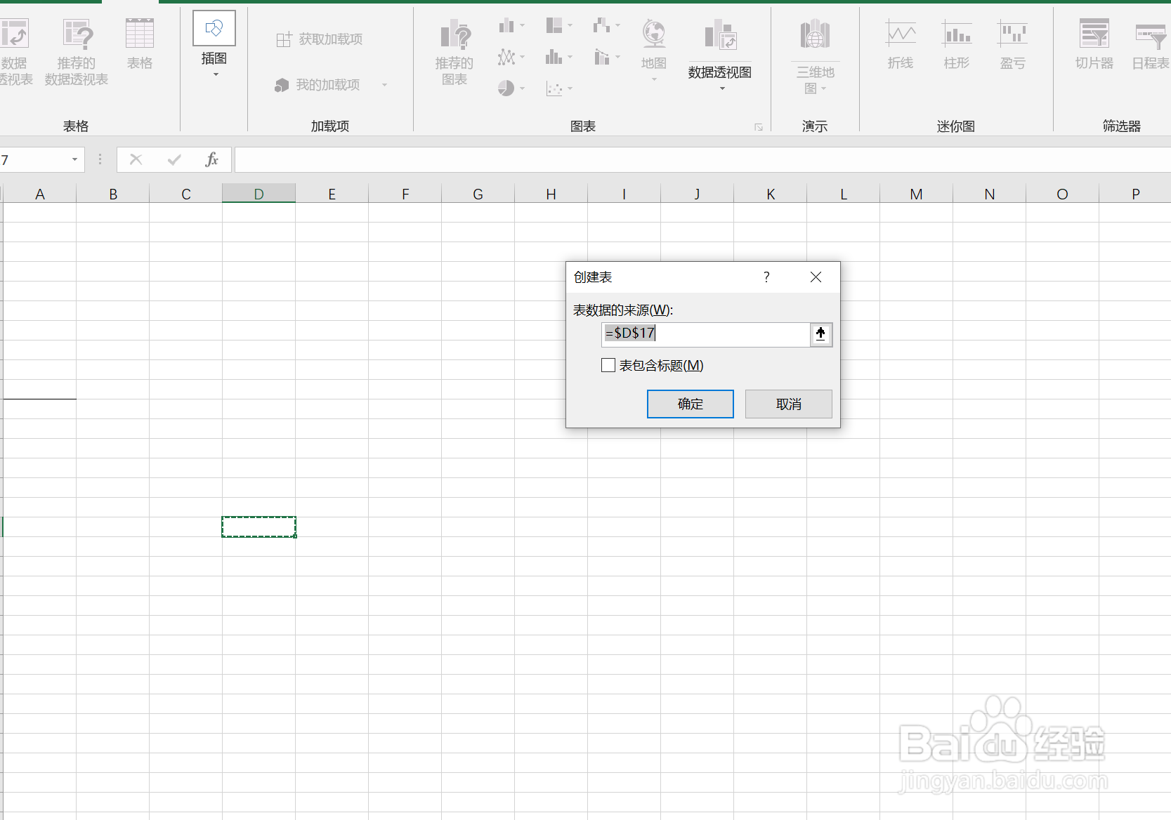Collapse dialog using the range selector arrow

[x=821, y=334]
